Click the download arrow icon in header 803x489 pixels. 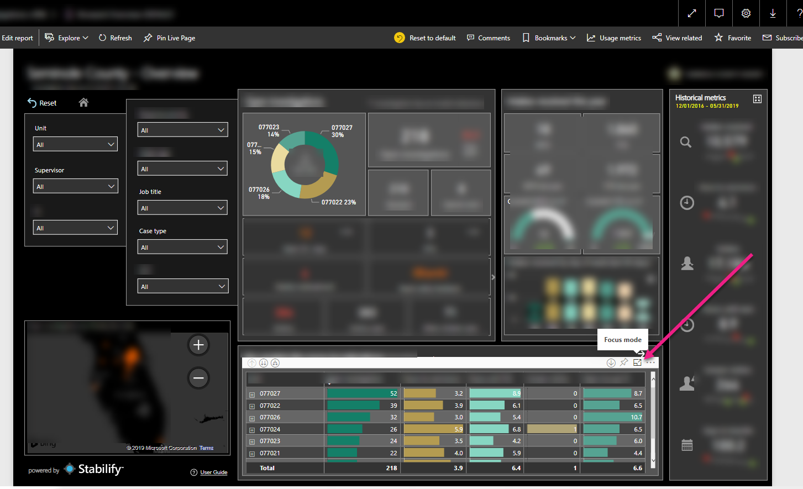[773, 13]
